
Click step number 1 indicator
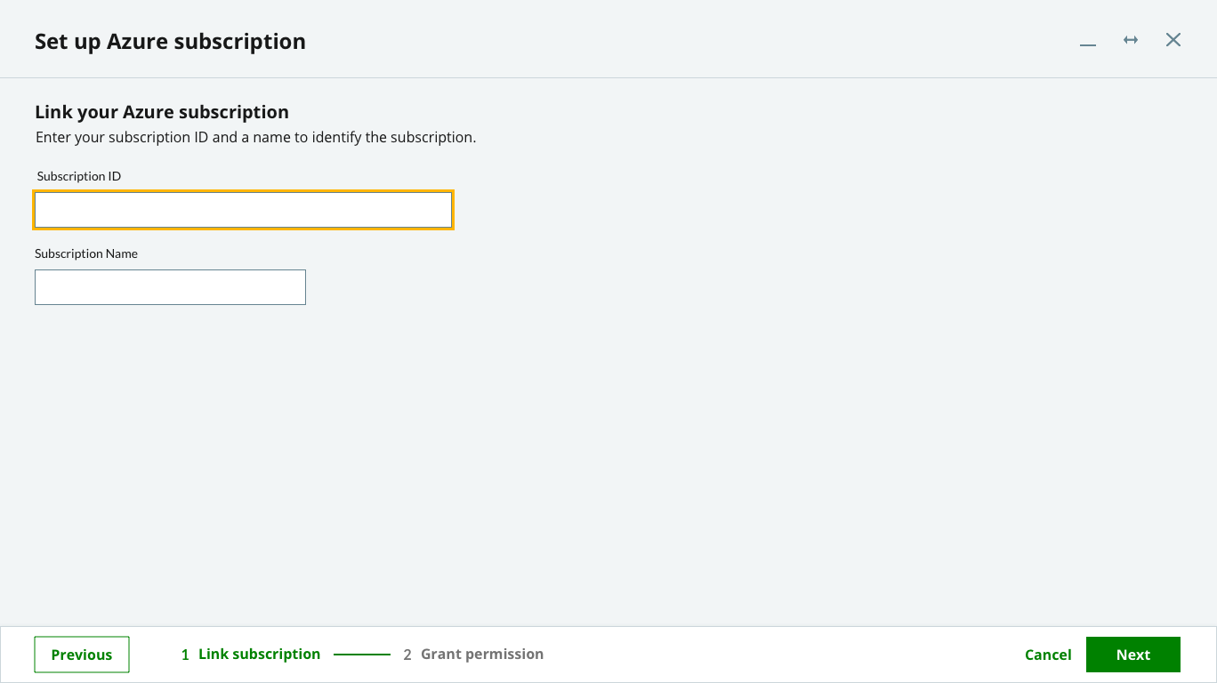pyautogui.click(x=185, y=654)
